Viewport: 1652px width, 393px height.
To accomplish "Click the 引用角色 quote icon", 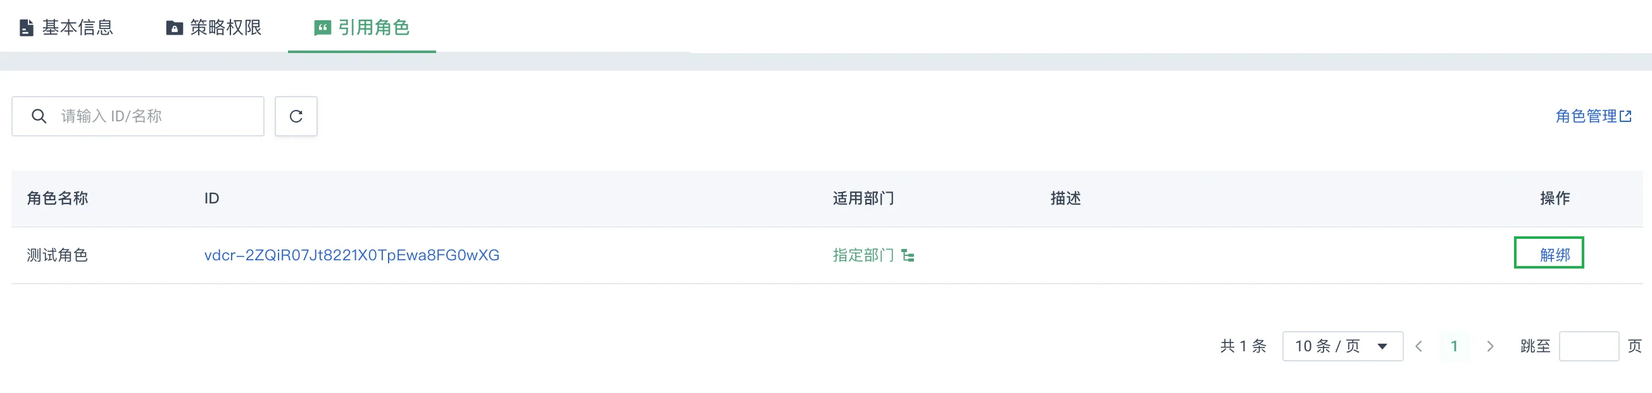I will (322, 28).
